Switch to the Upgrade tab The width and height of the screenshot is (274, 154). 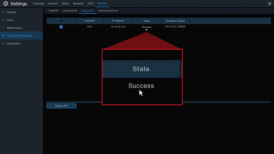click(53, 11)
